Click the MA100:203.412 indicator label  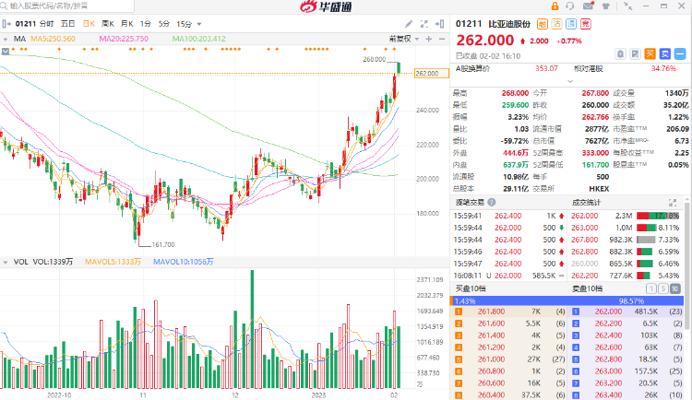point(198,39)
